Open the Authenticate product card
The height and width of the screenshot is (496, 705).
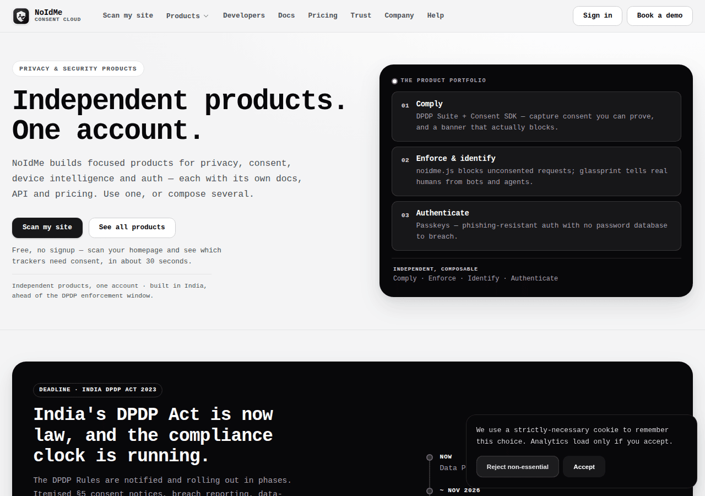click(536, 226)
